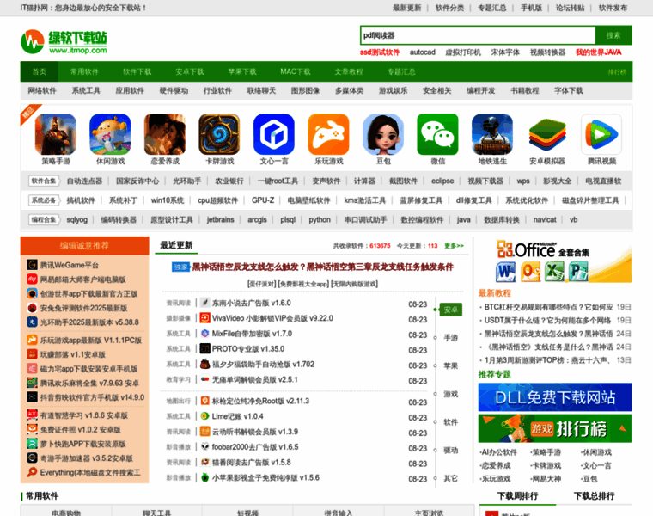Open the 自动连点器 tag link
This screenshot has height=516, width=653.
coord(84,181)
